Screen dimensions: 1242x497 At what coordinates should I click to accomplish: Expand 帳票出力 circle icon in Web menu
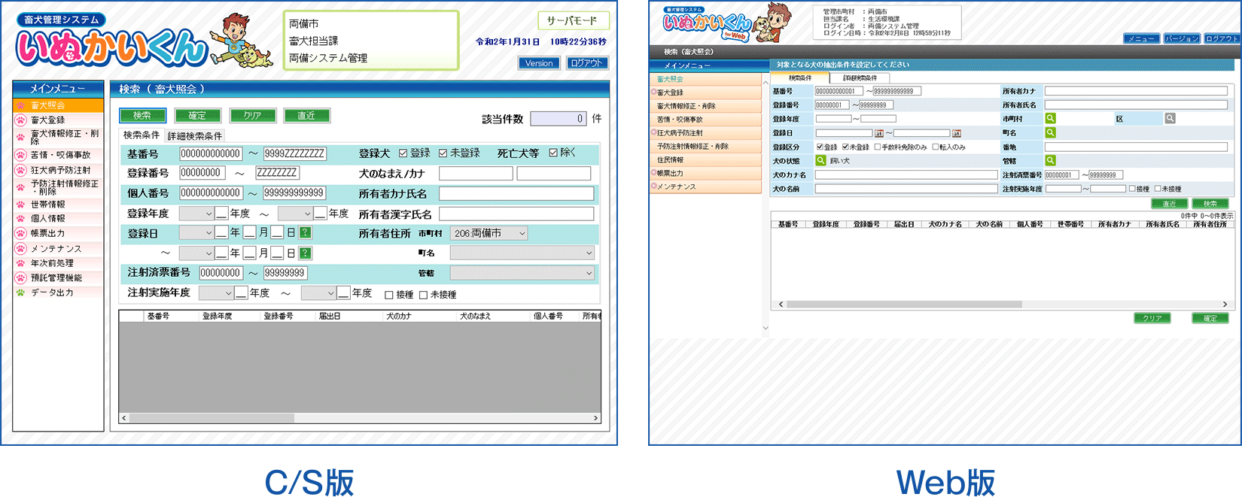[653, 173]
